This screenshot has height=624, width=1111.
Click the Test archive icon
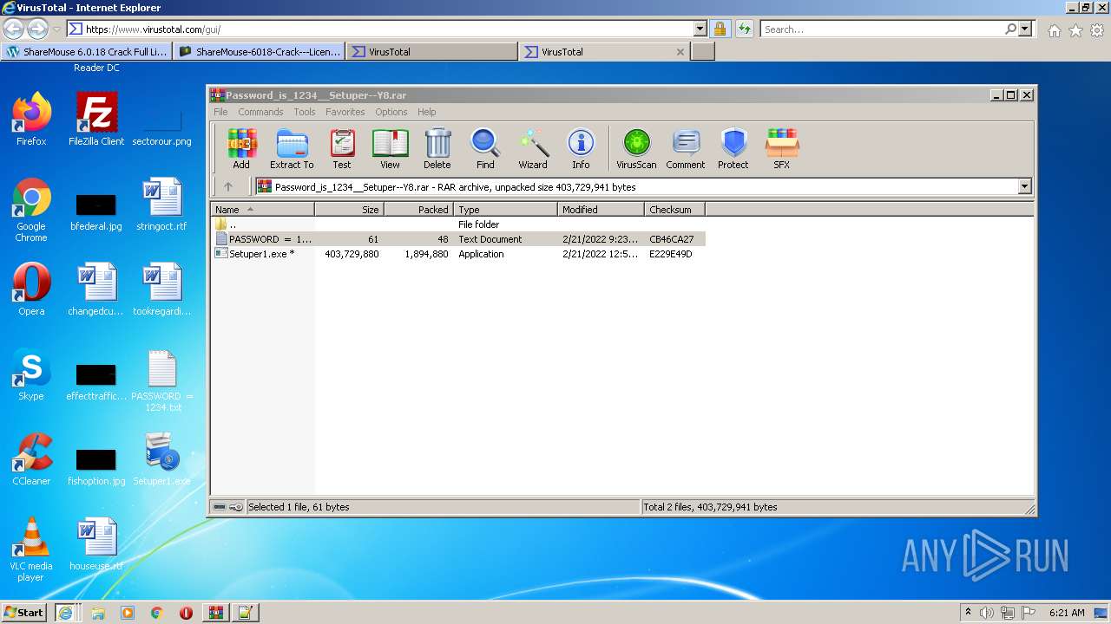[x=342, y=149]
